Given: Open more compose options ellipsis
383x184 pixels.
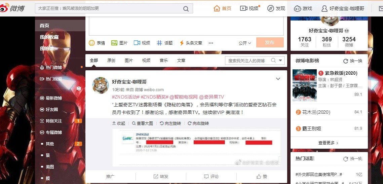Looking at the screenshot, I should [x=211, y=43].
